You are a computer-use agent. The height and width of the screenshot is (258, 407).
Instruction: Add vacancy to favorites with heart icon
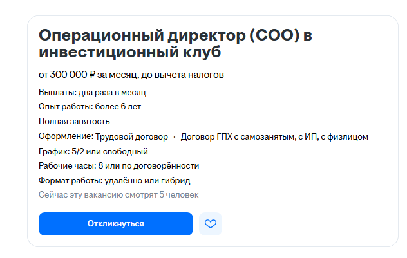pyautogui.click(x=211, y=224)
